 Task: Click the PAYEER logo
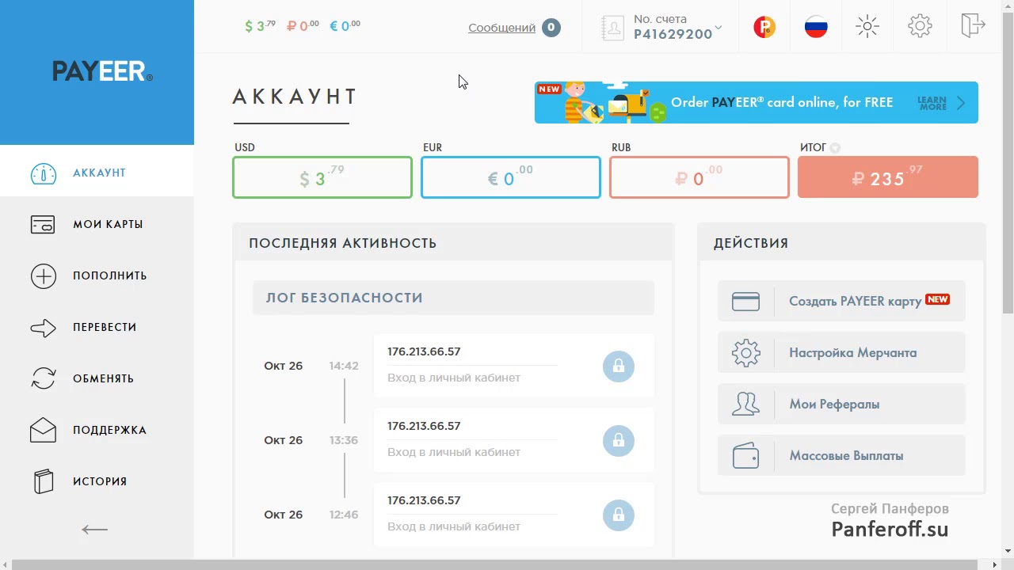(102, 72)
